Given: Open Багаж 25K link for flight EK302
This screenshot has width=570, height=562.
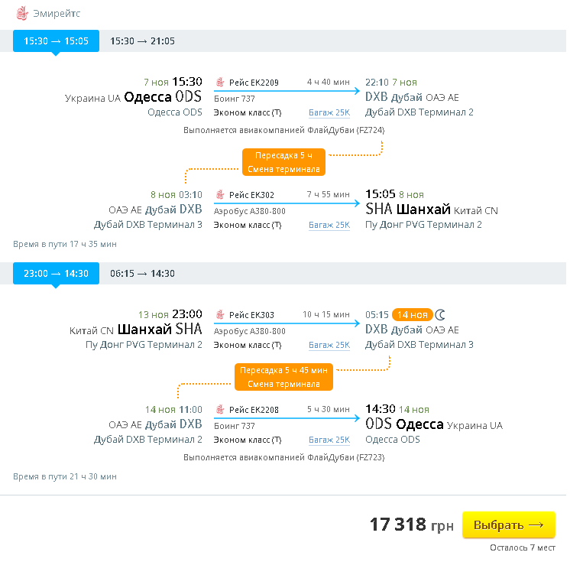Looking at the screenshot, I should pyautogui.click(x=329, y=225).
